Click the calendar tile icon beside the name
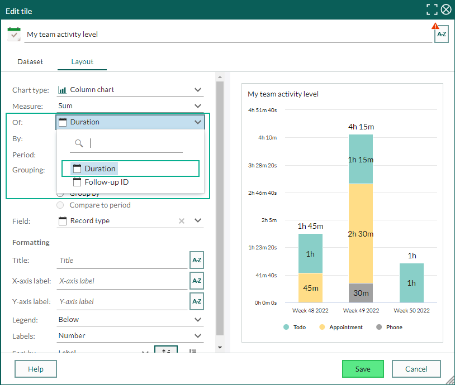This screenshot has height=385, width=455. 14,34
